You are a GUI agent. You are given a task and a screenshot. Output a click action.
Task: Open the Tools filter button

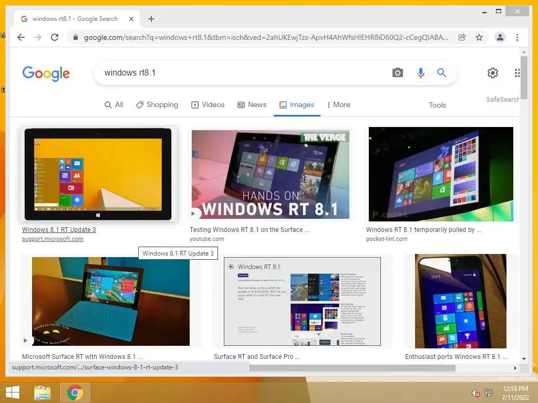click(x=437, y=105)
